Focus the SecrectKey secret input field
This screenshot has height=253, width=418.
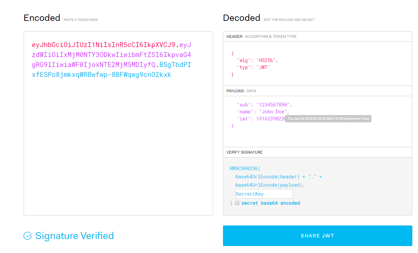[264, 194]
